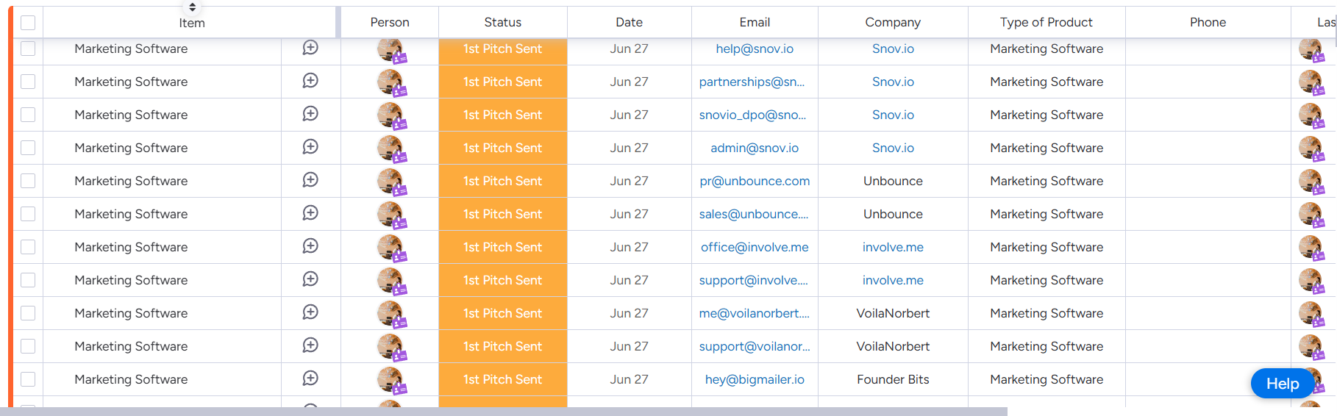This screenshot has width=1337, height=416.
Task: Open conversation icon for hey@bigmailer.io row
Action: 310,379
